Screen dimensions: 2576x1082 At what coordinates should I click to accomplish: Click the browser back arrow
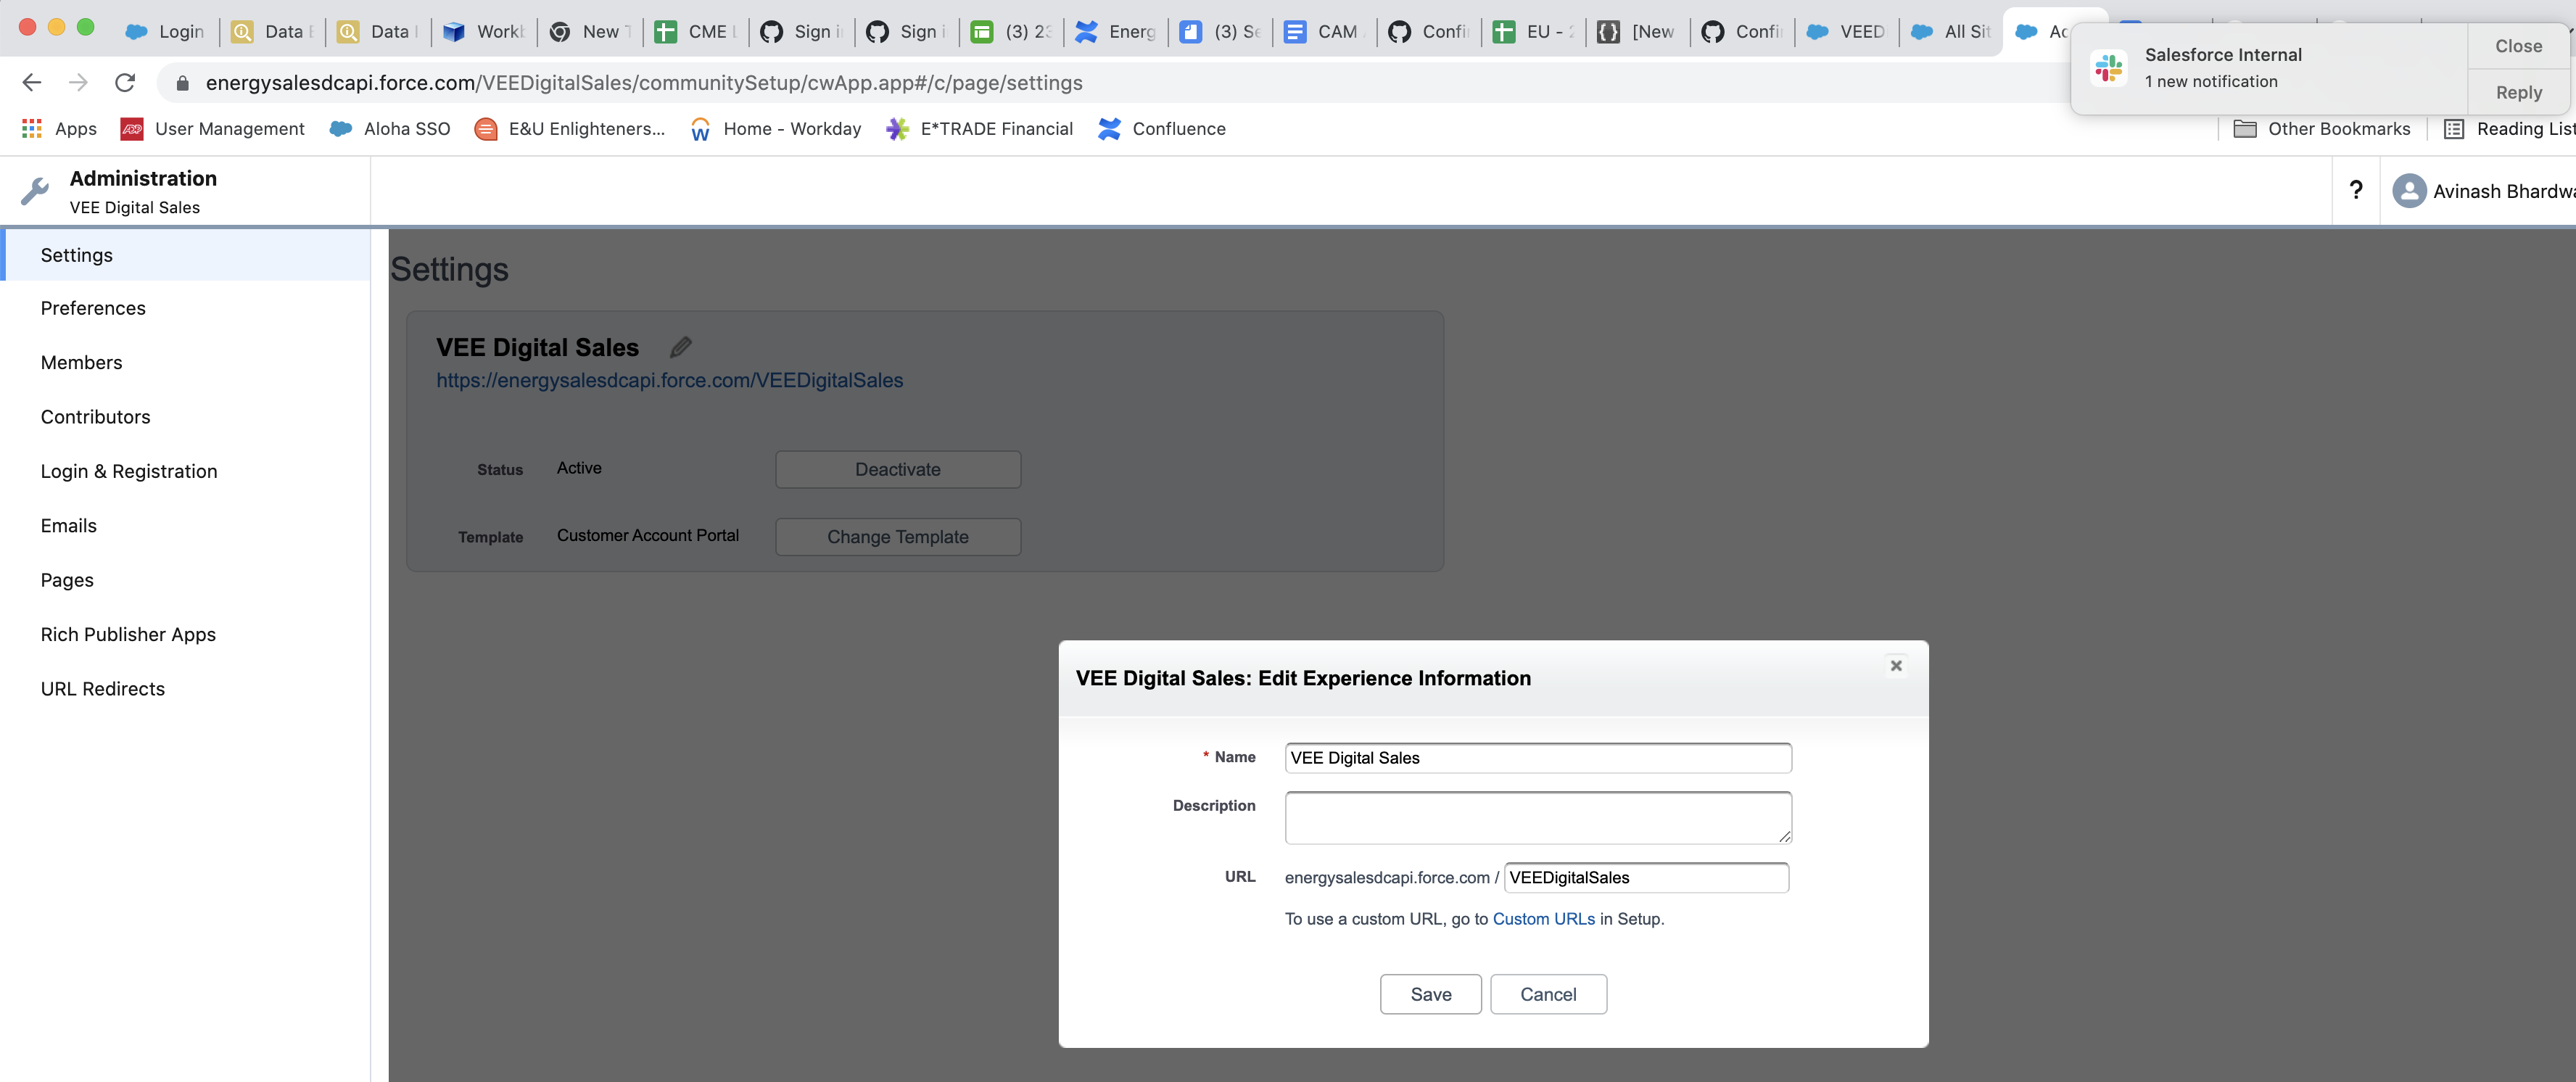[32, 82]
